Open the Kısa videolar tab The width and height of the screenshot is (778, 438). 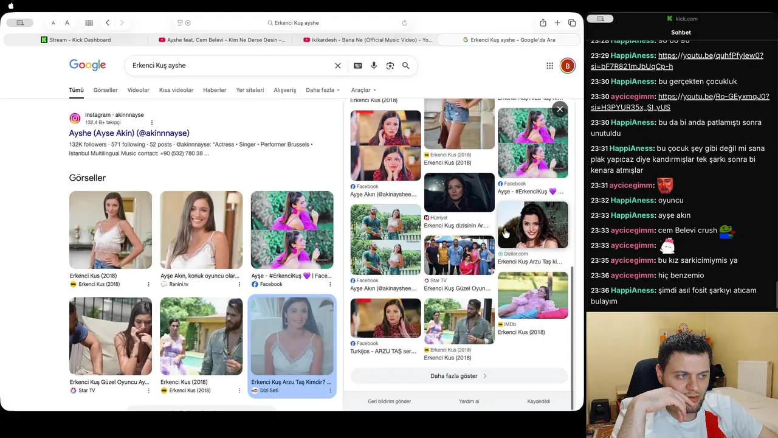[x=176, y=90]
